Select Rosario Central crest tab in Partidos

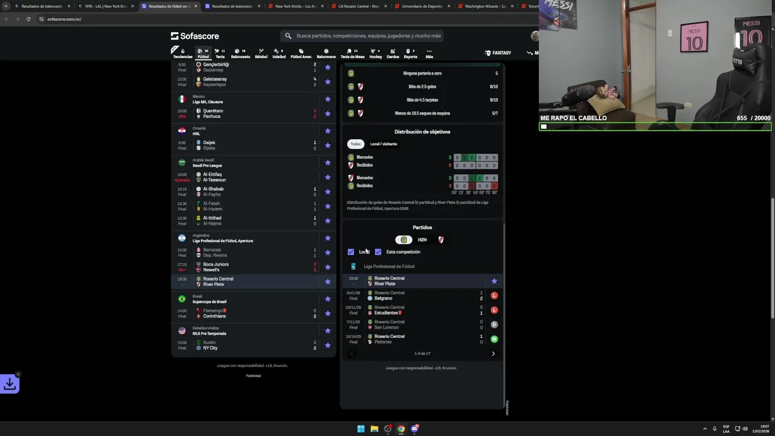pos(404,240)
